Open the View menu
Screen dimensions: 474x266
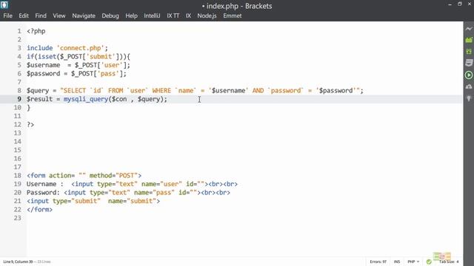tap(59, 16)
